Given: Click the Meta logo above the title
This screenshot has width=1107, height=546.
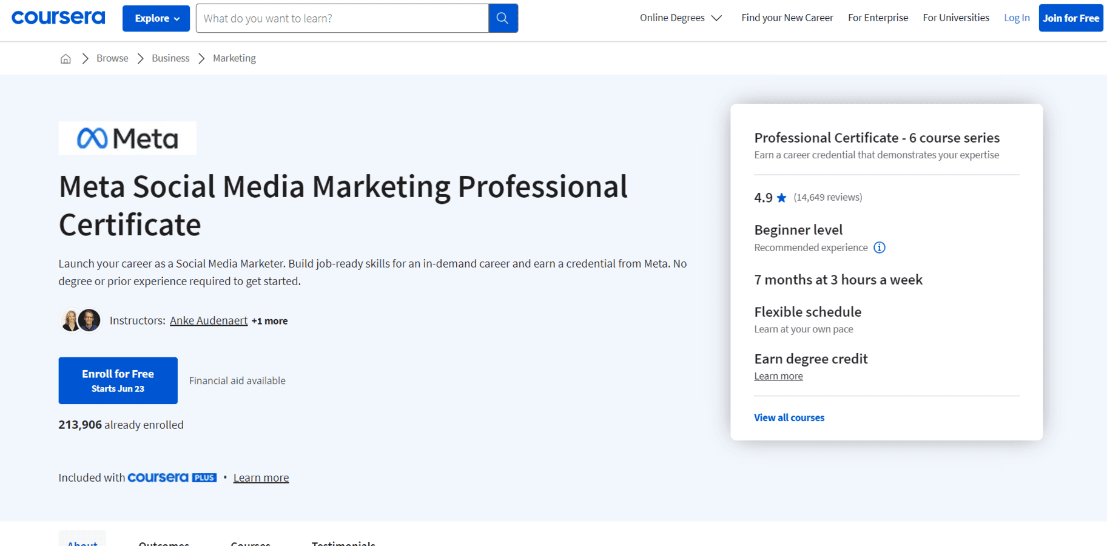Looking at the screenshot, I should tap(127, 138).
